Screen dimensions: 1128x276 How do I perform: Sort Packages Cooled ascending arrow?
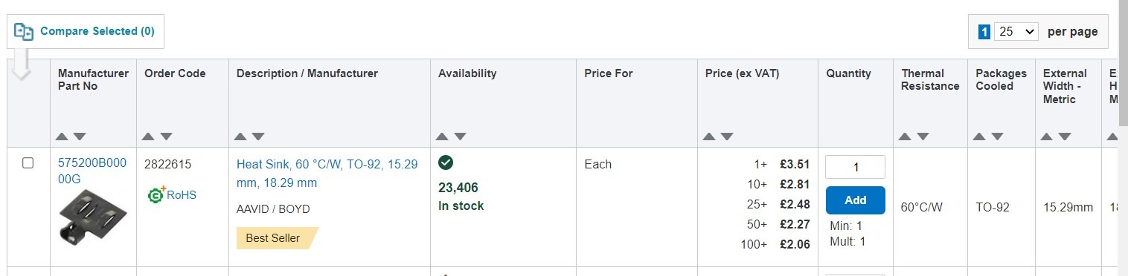979,137
